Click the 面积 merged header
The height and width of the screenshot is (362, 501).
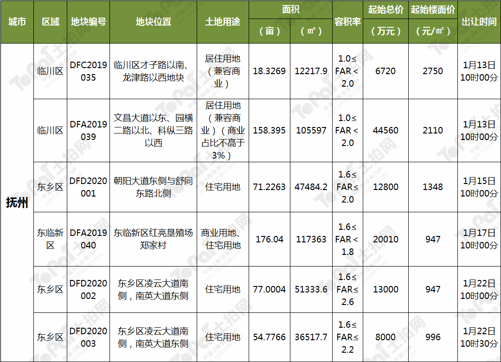click(290, 8)
